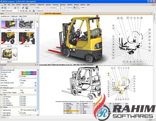This screenshot has height=121, width=156.
Task: Collapse the Publication aspect section
Action: click(1, 88)
